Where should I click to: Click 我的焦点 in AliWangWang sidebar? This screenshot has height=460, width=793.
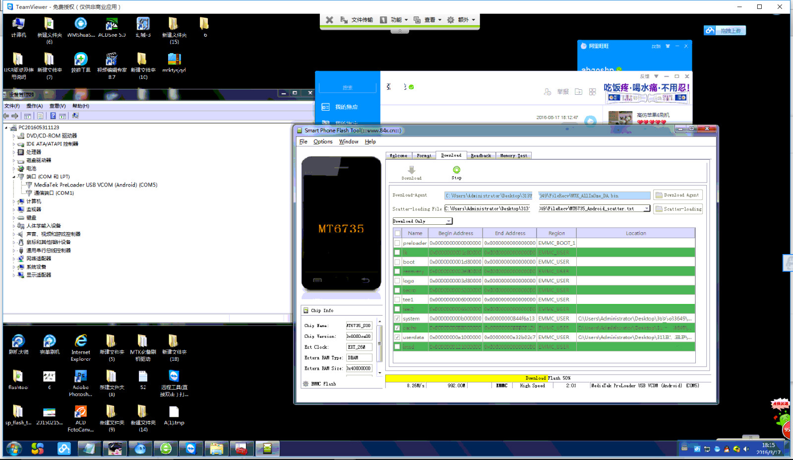point(348,107)
